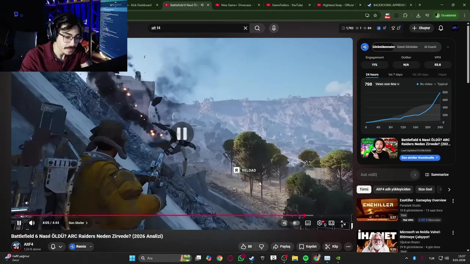Toggle subtitles with the captions icon
Image resolution: width=470 pixels, height=264 pixels.
pos(308,223)
